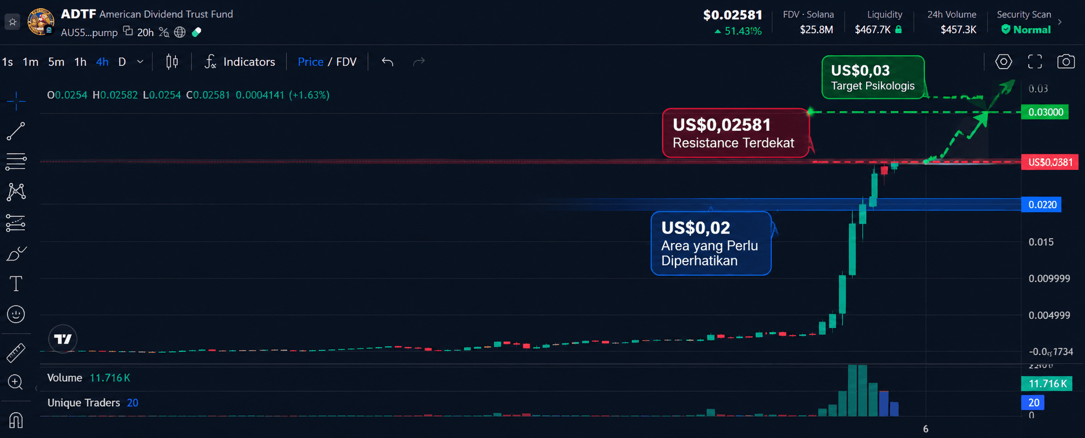Viewport: 1085px width, 438px height.
Task: Select the ruler measure tool
Action: click(16, 353)
